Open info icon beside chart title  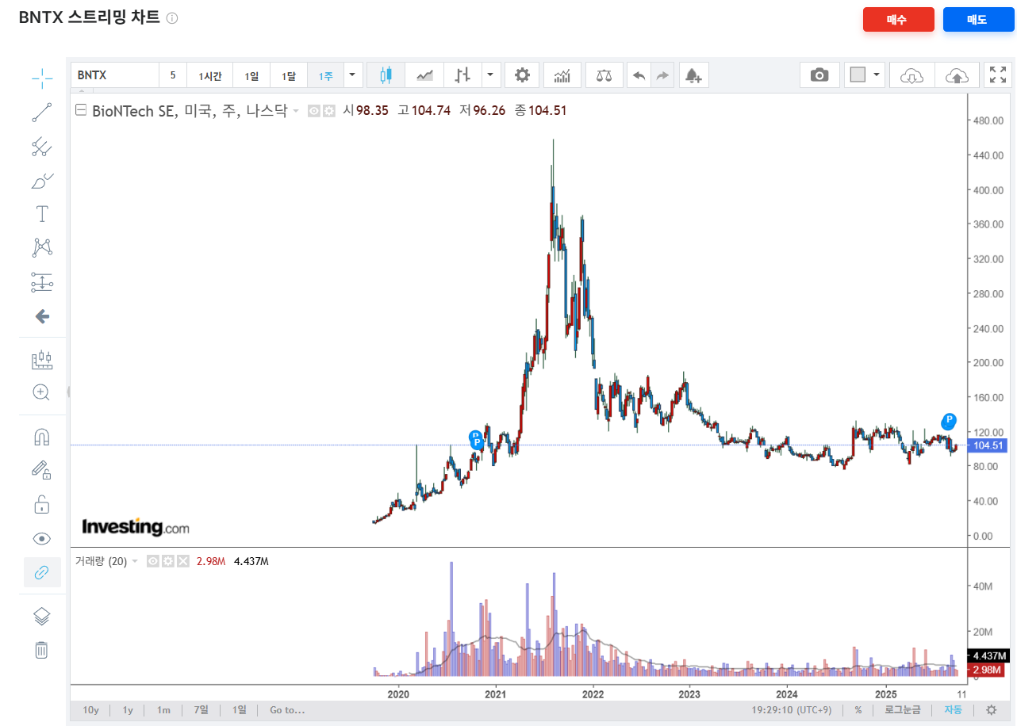coord(172,17)
